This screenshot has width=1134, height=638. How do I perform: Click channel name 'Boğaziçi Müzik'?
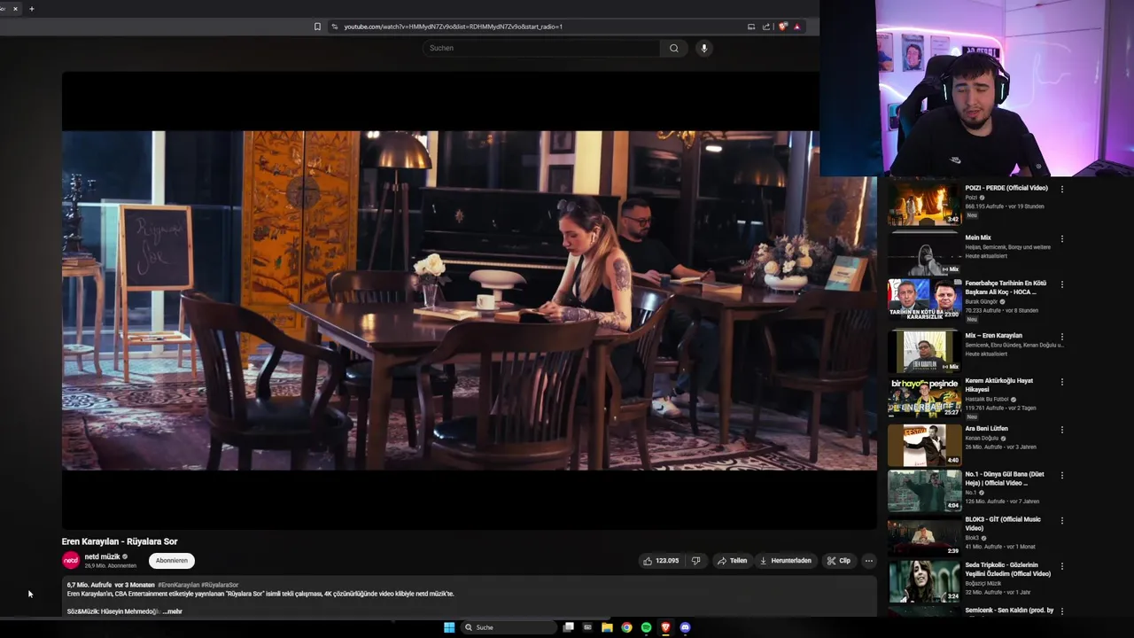tap(984, 583)
